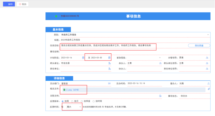Click the empty 协办人 field
This screenshot has height=116, width=215.
(144, 69)
